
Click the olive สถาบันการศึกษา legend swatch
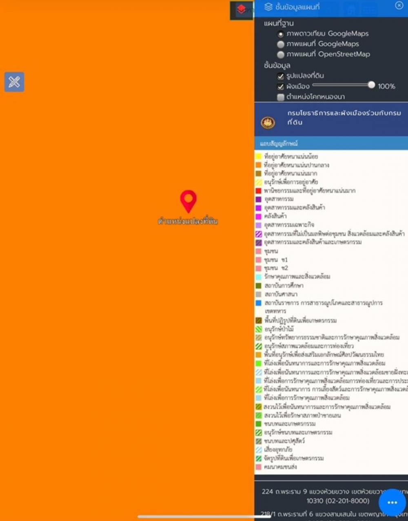[x=258, y=286]
